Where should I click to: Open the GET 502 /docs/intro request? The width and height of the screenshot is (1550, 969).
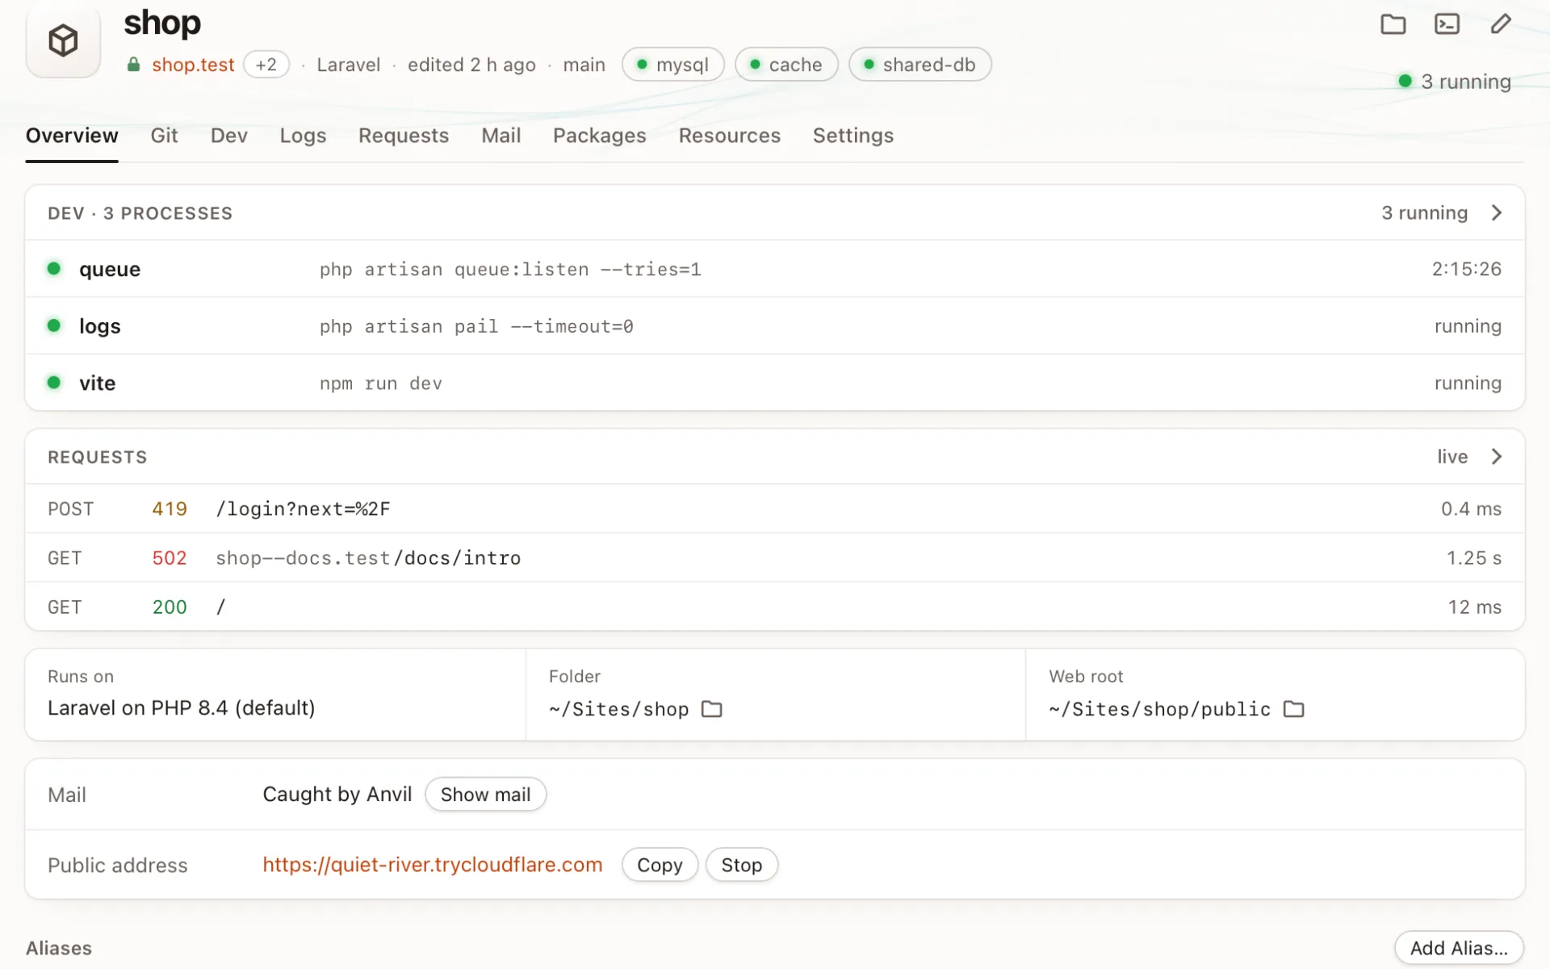(x=775, y=558)
